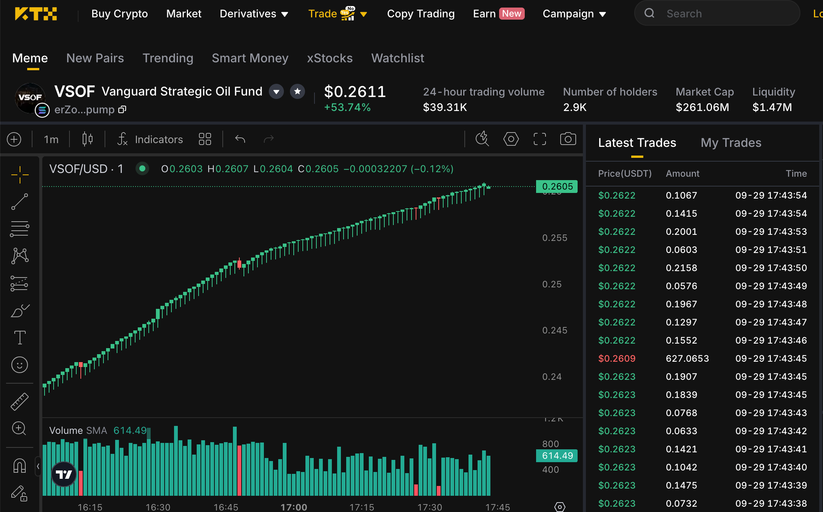The height and width of the screenshot is (512, 823).
Task: Click the 627.0653 trade amount
Action: (687, 358)
